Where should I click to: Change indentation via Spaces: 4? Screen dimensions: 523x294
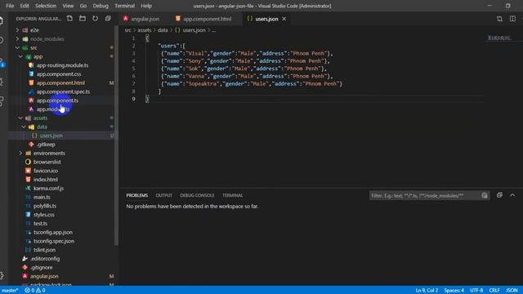(454, 291)
